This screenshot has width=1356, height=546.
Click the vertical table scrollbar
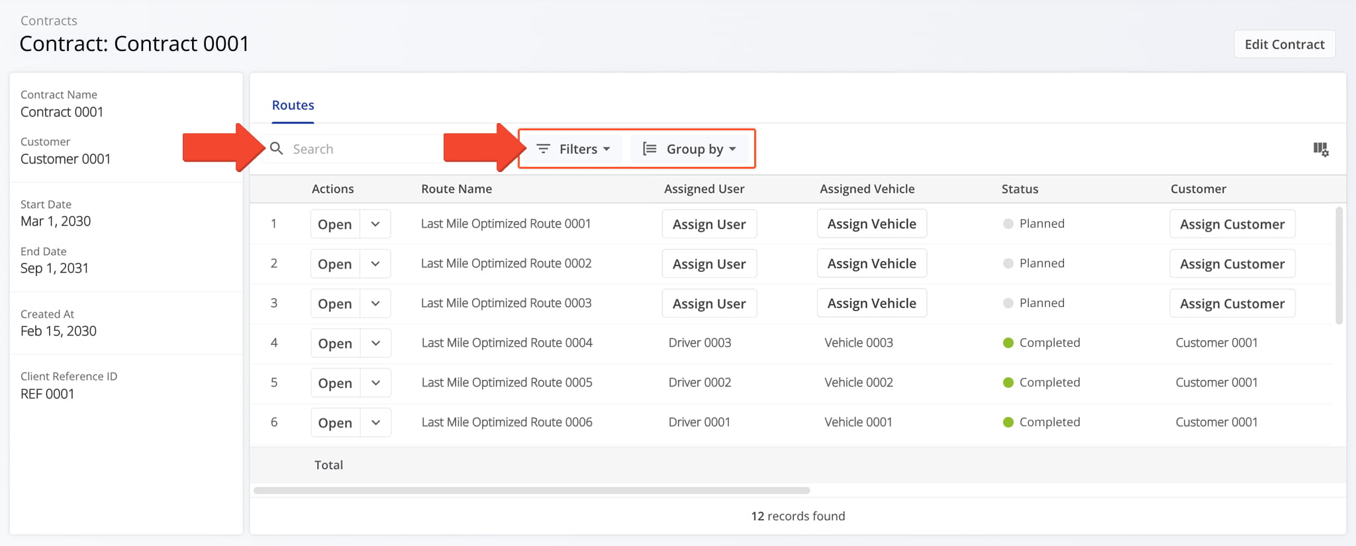tap(1339, 265)
